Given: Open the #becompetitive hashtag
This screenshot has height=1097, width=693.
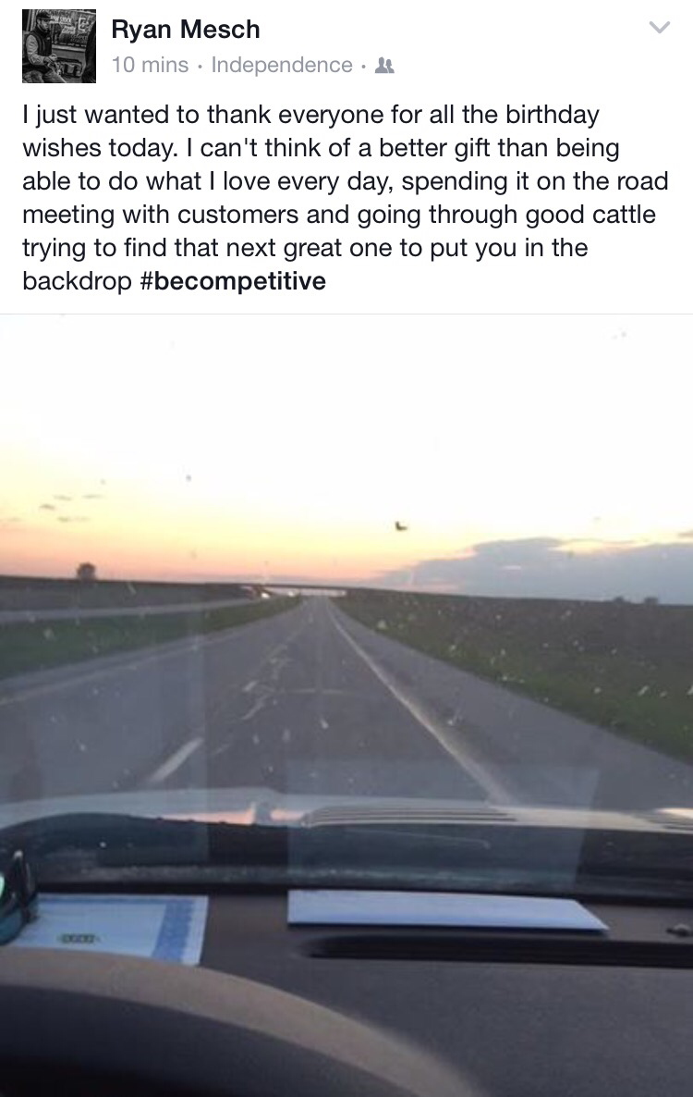Looking at the screenshot, I should pyautogui.click(x=234, y=281).
